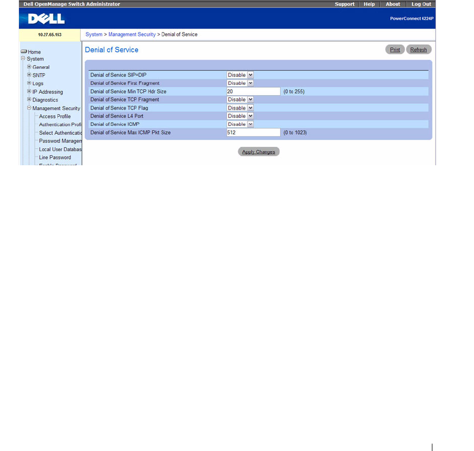Click the Home drive icon
Viewport: 474px width, 451px height.
tap(24, 52)
